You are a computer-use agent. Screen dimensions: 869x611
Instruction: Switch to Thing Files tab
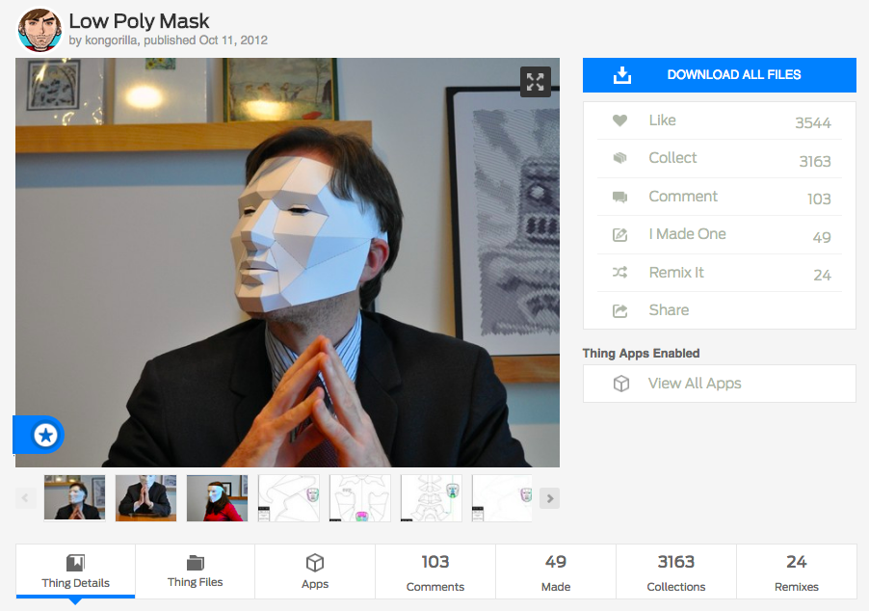pos(195,571)
